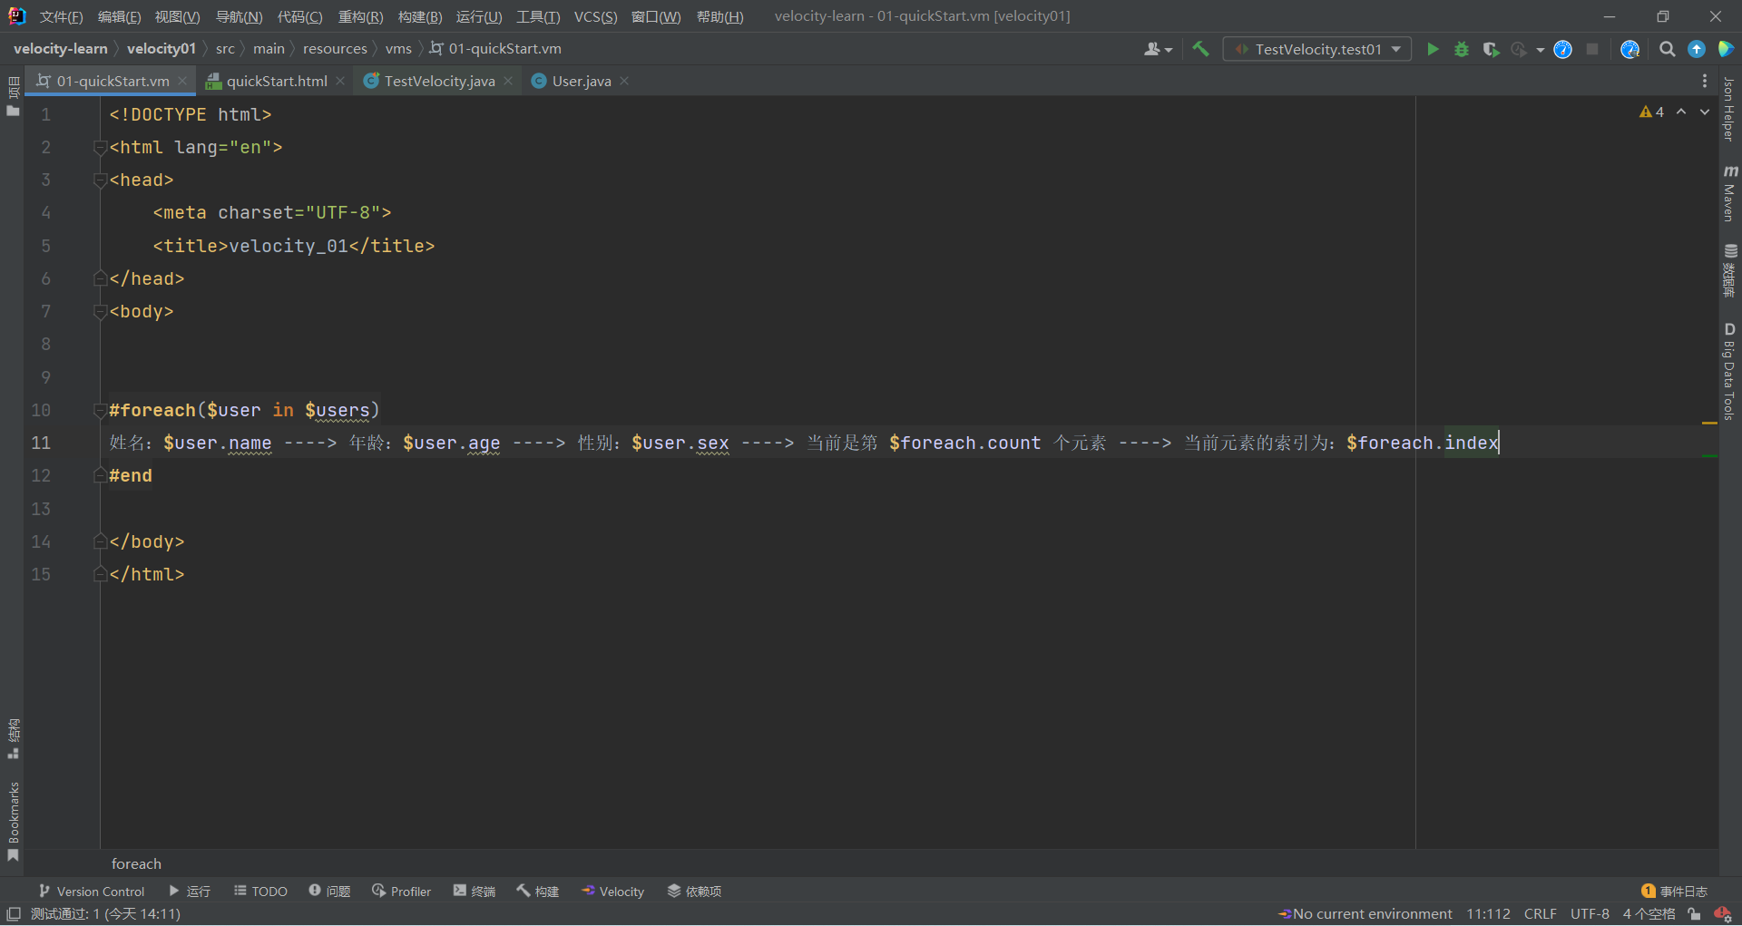Screen dimensions: 1742x926
Task: Click 4 个空格 indent setting in status bar
Action: click(1649, 913)
